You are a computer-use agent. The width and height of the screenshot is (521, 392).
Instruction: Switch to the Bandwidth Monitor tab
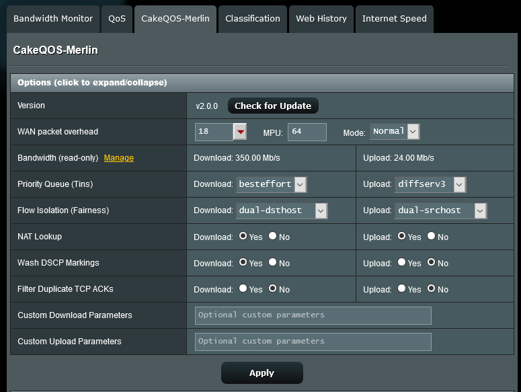point(53,19)
